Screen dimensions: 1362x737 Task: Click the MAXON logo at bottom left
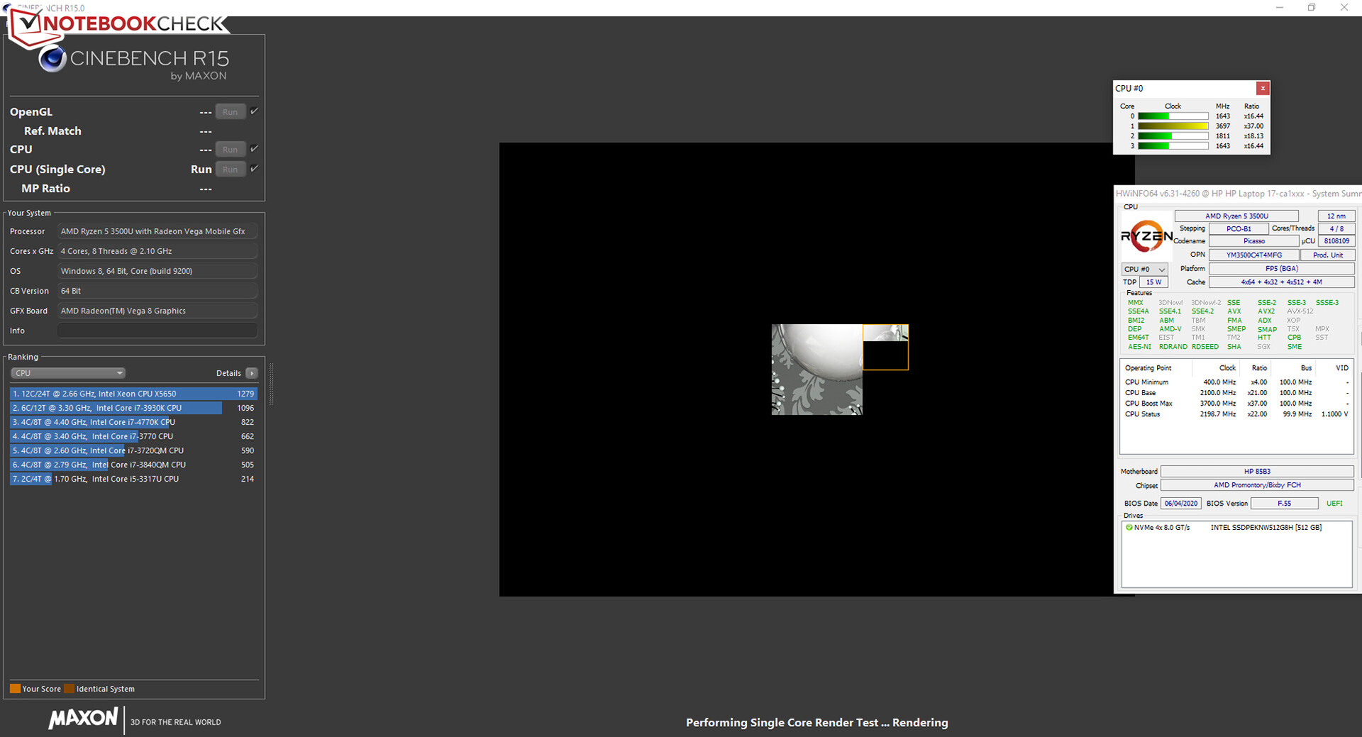click(x=83, y=718)
